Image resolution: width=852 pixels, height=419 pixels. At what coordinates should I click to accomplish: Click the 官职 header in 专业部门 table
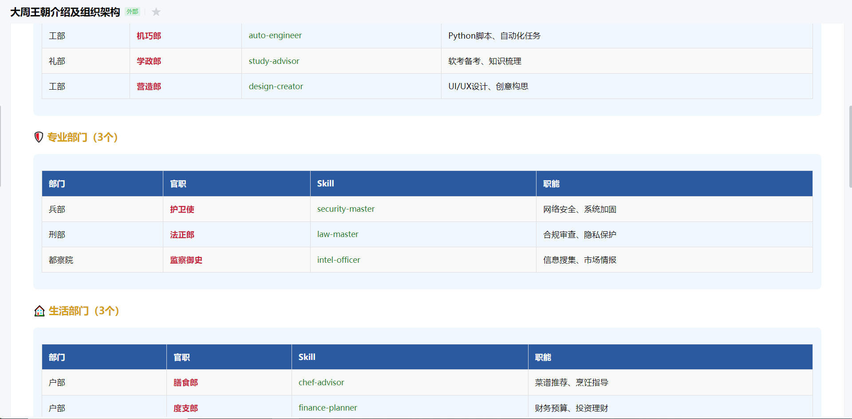click(x=237, y=184)
